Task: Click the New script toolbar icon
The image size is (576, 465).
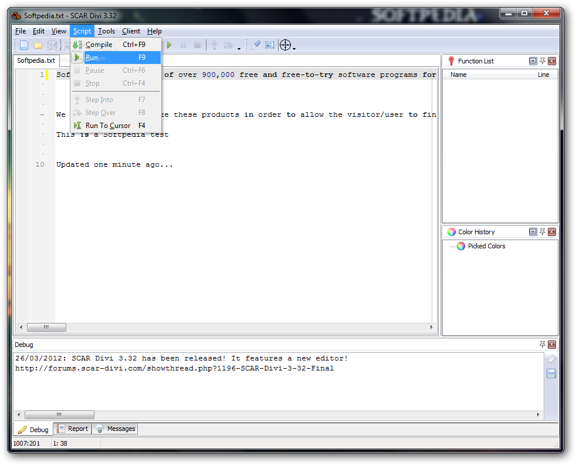Action: 24,45
